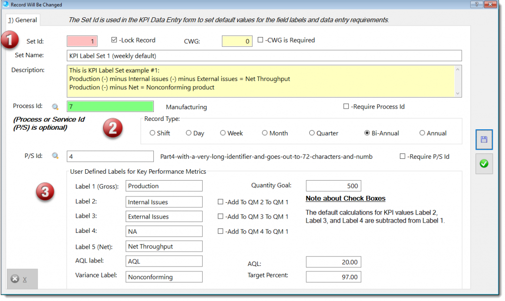505x301 pixels.
Task: Open the 1) General tab
Action: click(23, 20)
